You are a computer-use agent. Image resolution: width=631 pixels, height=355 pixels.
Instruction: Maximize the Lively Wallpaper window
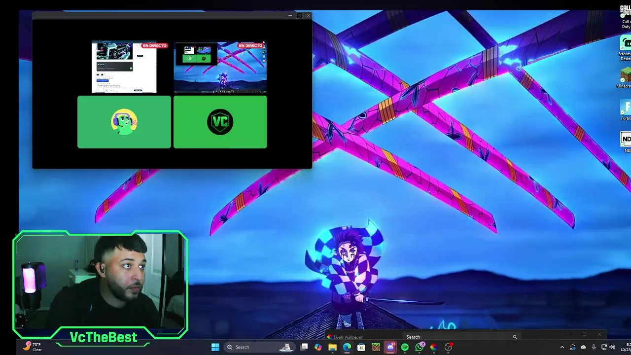click(x=584, y=334)
